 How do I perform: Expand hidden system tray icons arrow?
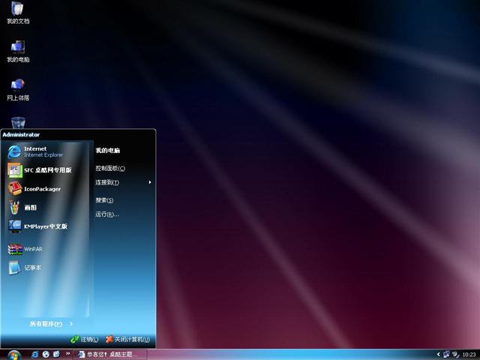pos(438,354)
